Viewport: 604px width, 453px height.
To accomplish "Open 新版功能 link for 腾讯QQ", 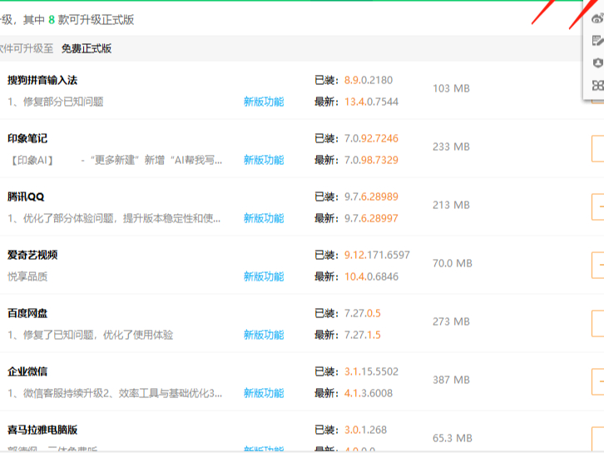I will pos(264,218).
